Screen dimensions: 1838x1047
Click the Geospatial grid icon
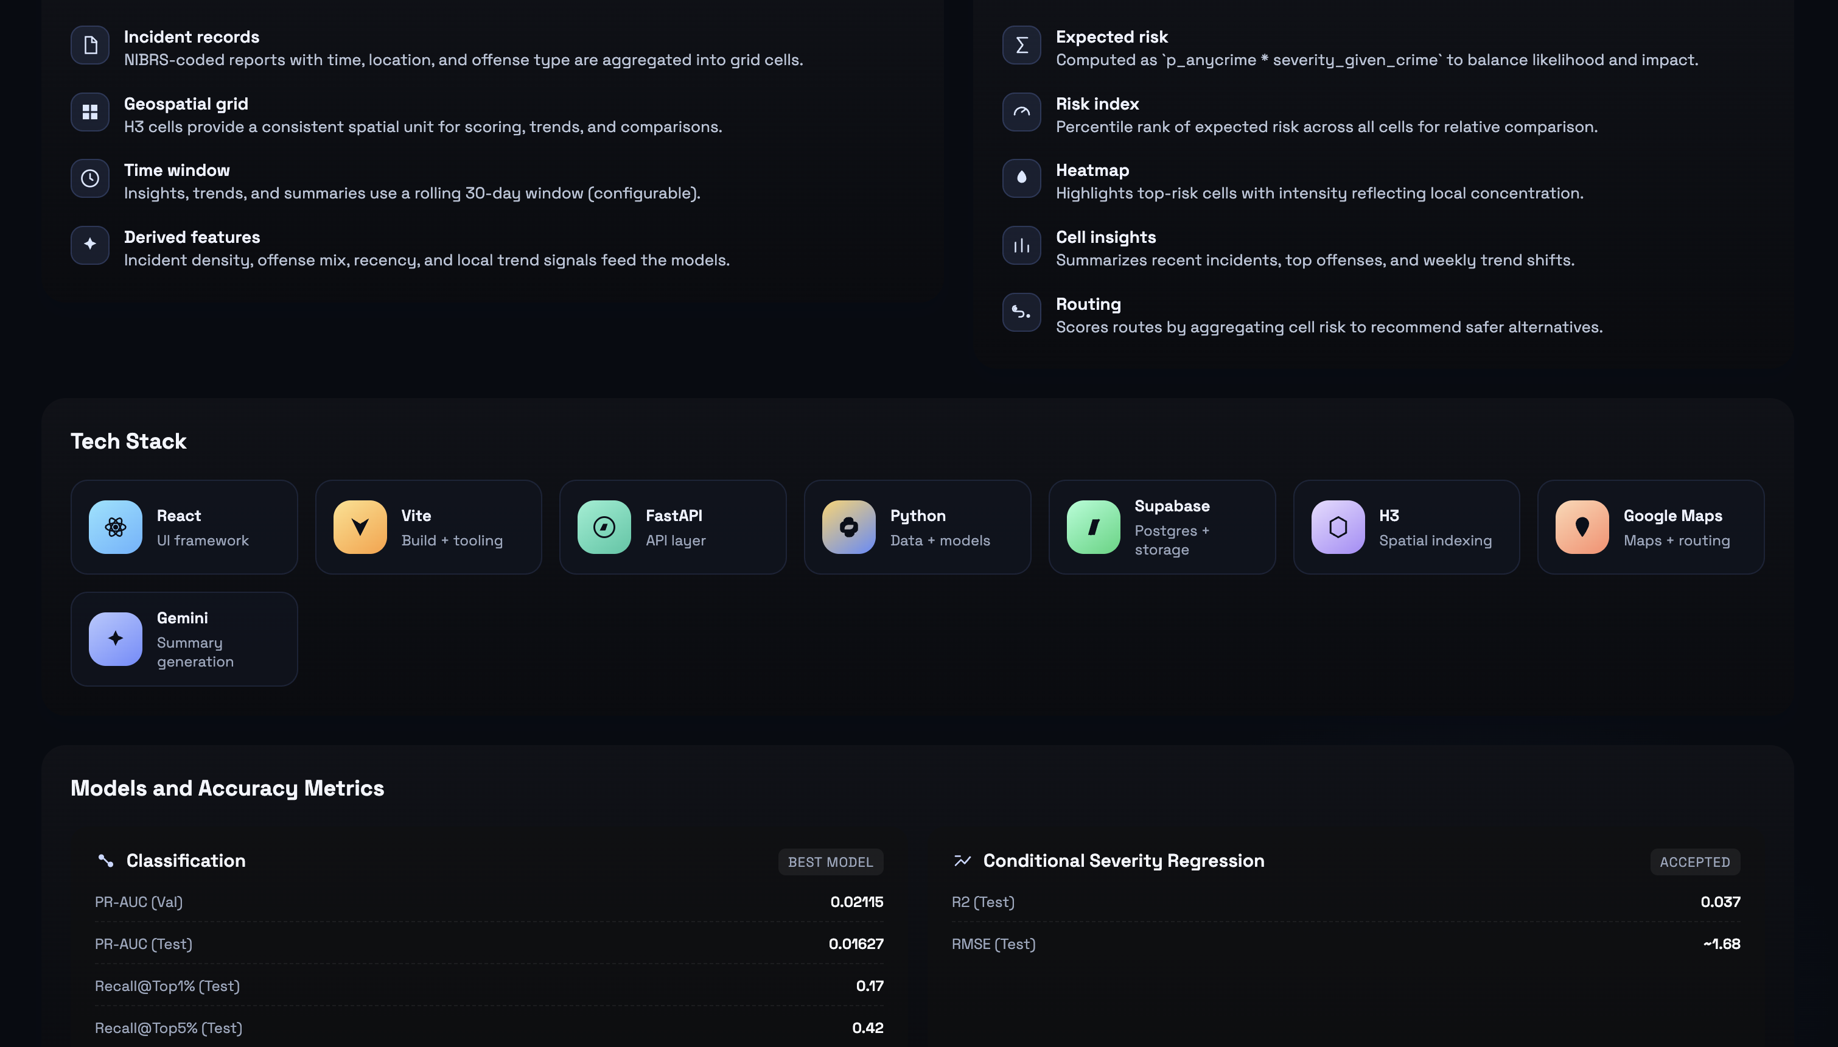(x=90, y=112)
